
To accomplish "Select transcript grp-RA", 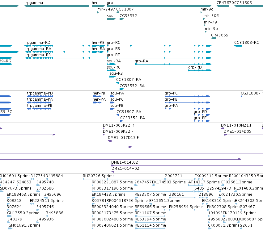I will (x=173, y=64).
